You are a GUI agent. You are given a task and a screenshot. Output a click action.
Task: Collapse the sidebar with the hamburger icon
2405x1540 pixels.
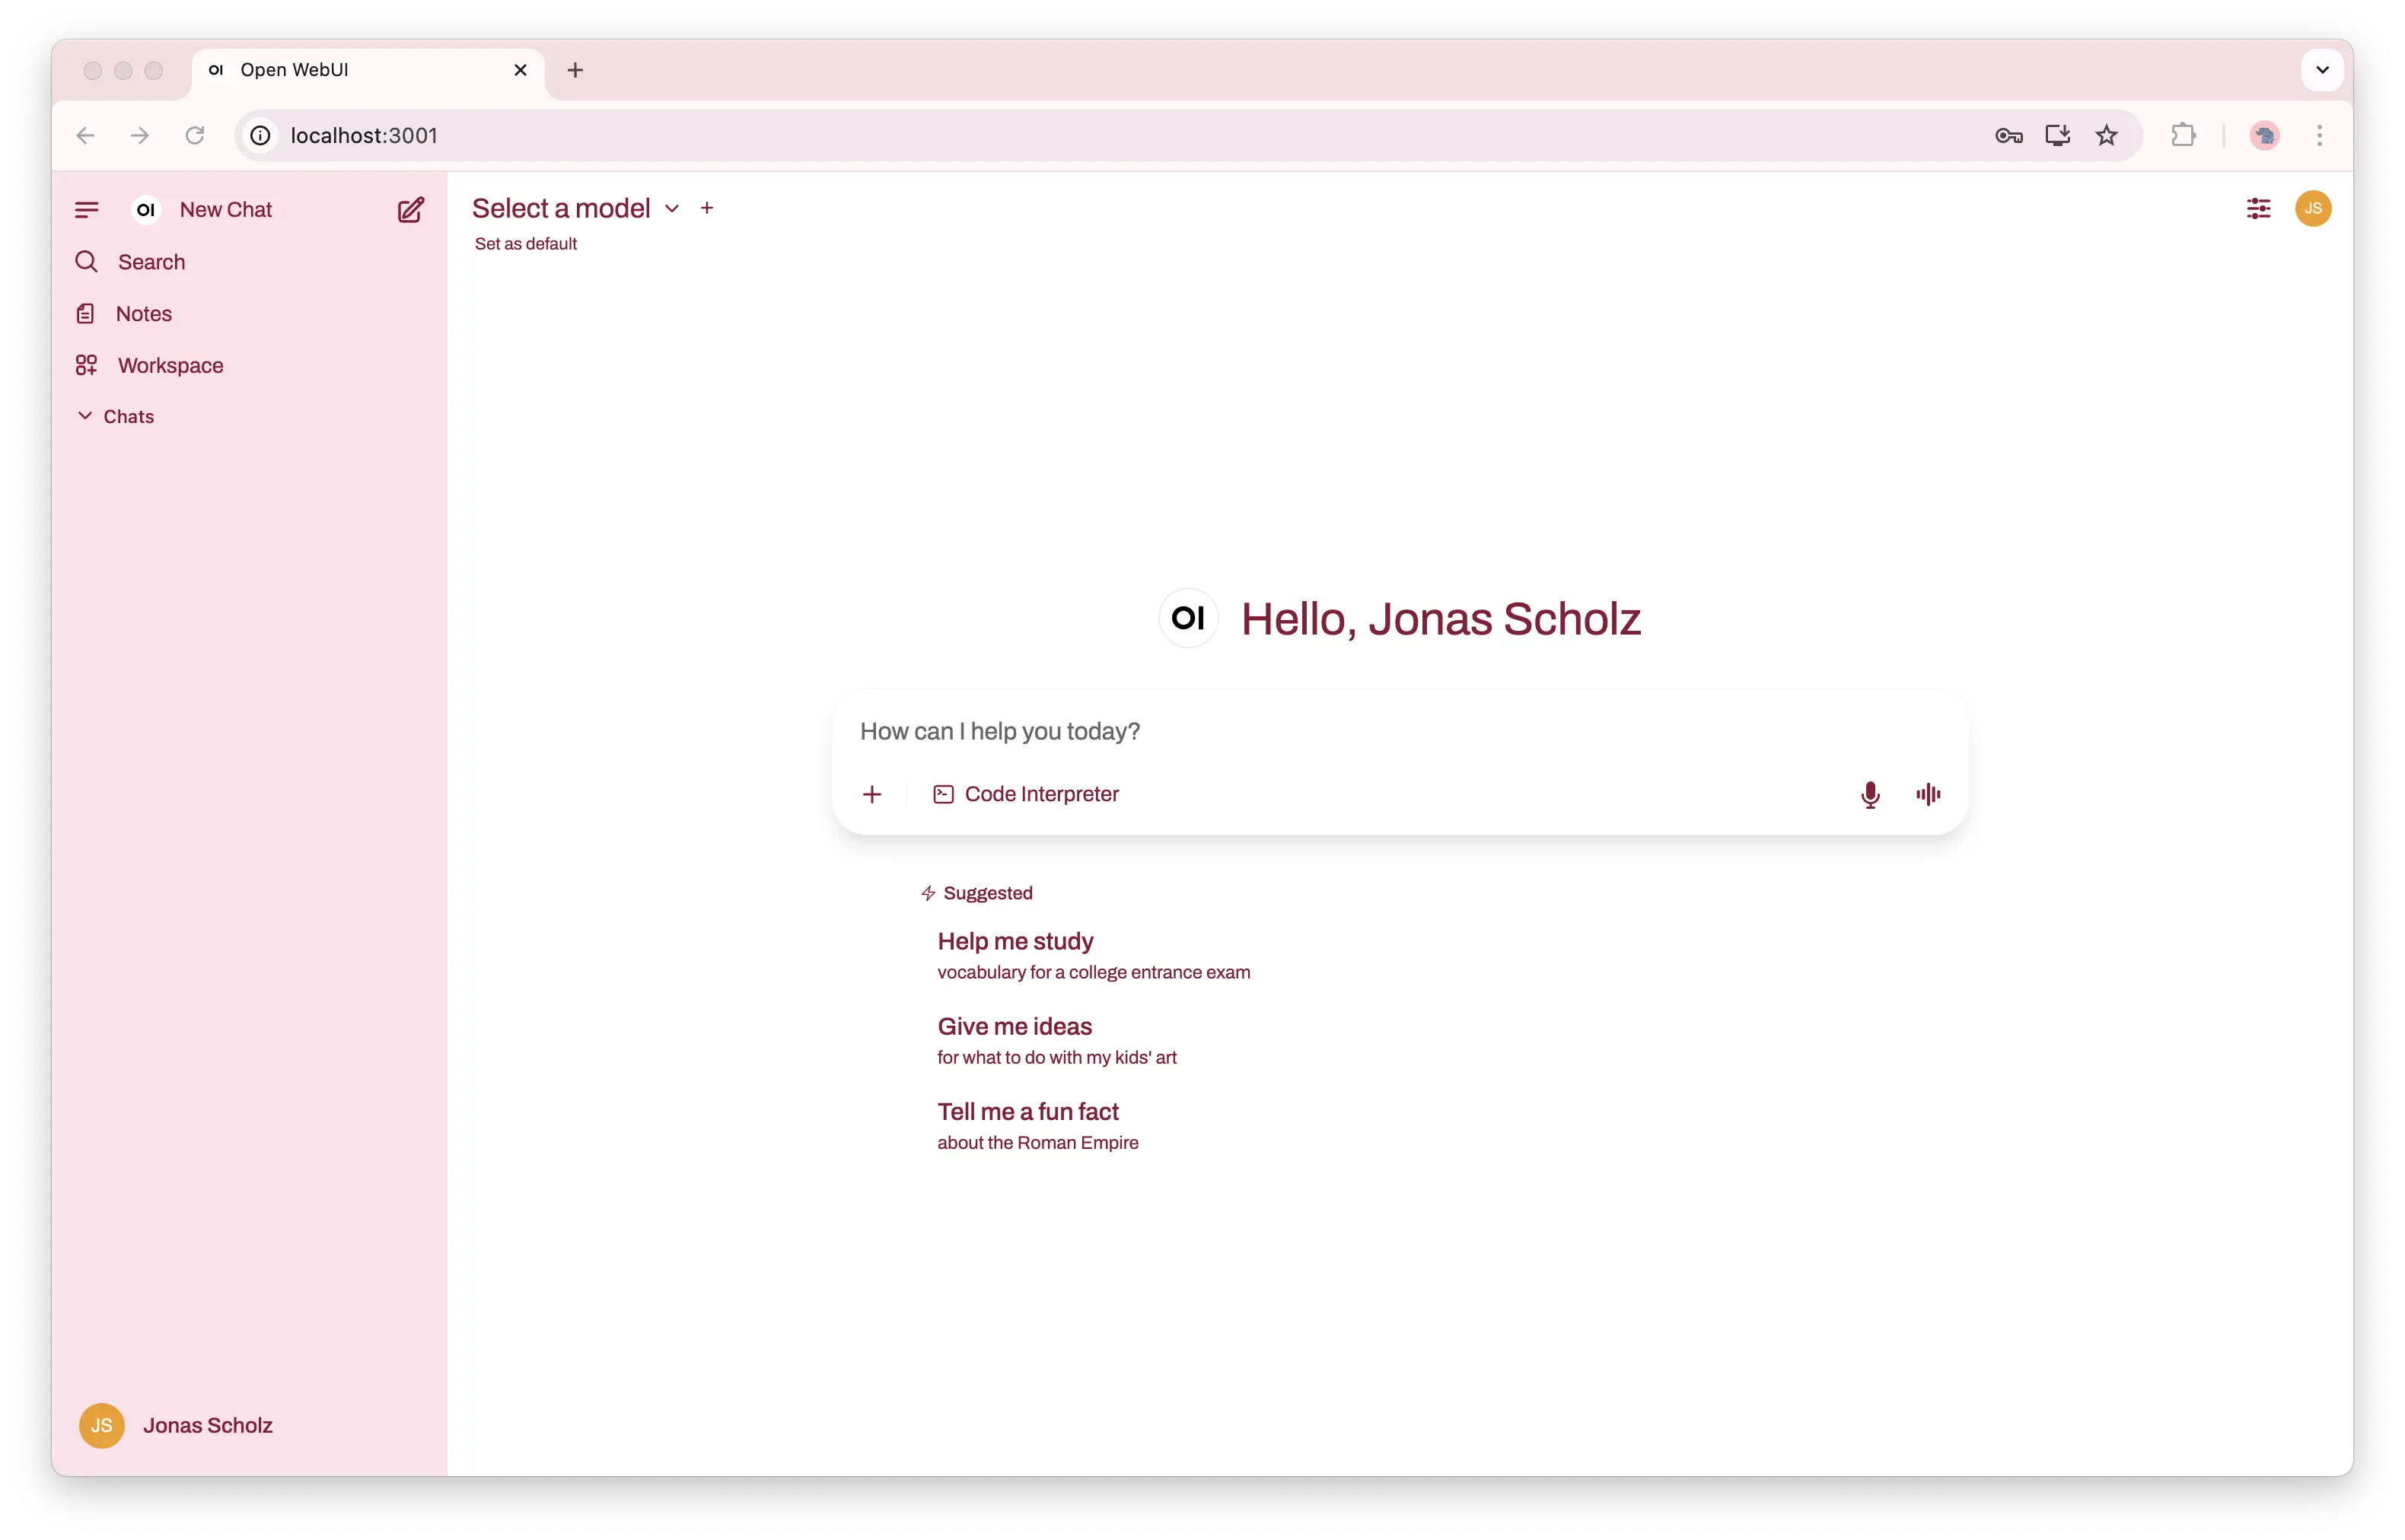(x=86, y=209)
